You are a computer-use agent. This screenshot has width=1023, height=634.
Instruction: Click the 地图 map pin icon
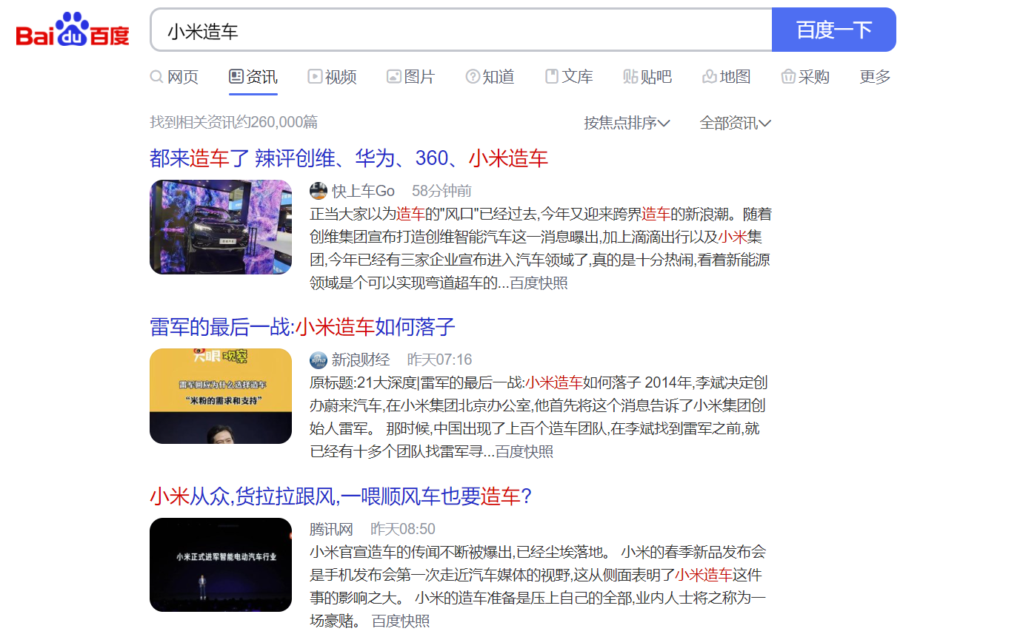click(710, 76)
